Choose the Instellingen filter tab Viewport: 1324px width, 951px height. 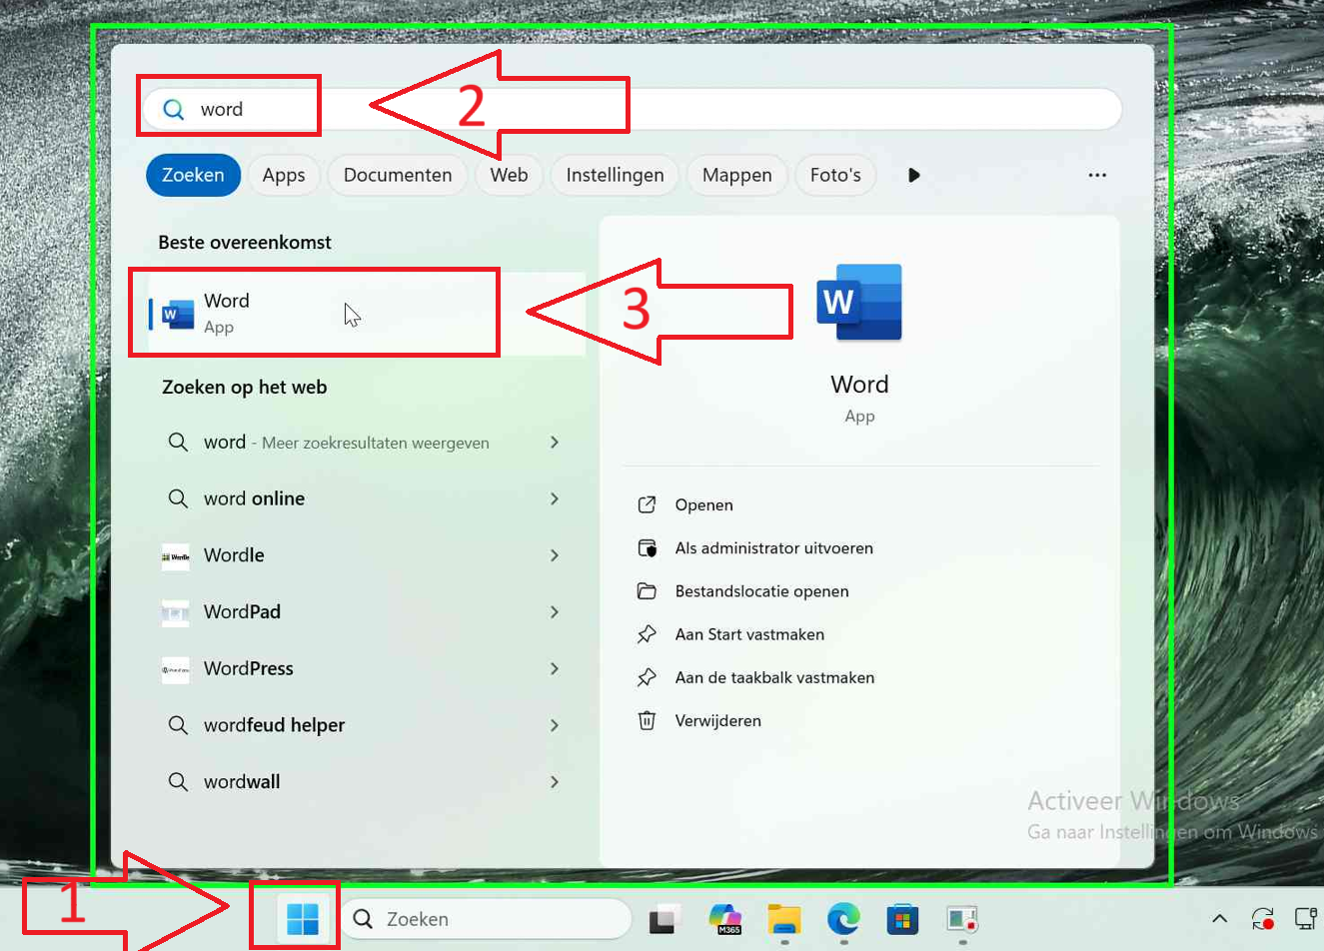pyautogui.click(x=615, y=175)
